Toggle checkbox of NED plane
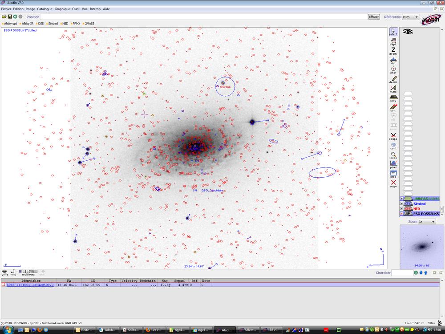 click(401, 209)
